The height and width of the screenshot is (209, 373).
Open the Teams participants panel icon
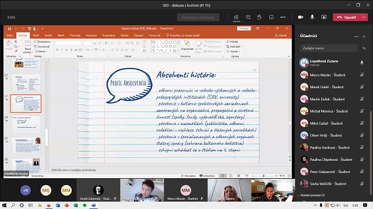[x=236, y=17]
